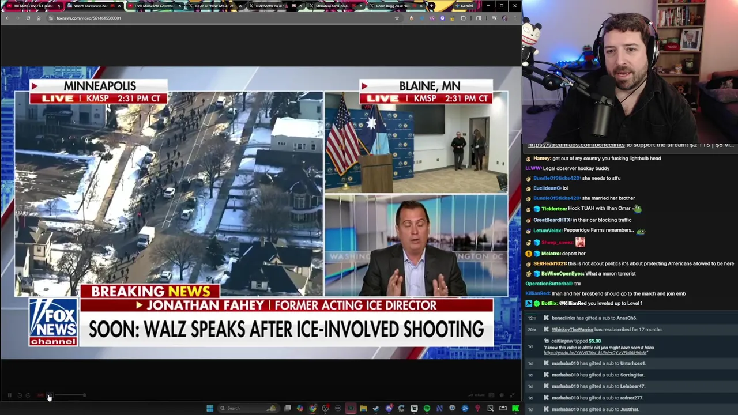Adjust the video volume slider
The image size is (738, 415).
tap(70, 395)
